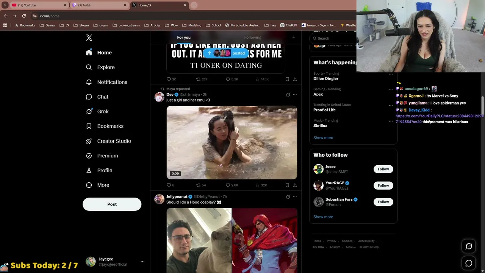Image resolution: width=485 pixels, height=273 pixels.
Task: Add a new timeline tab with the plus icon
Action: [x=294, y=37]
